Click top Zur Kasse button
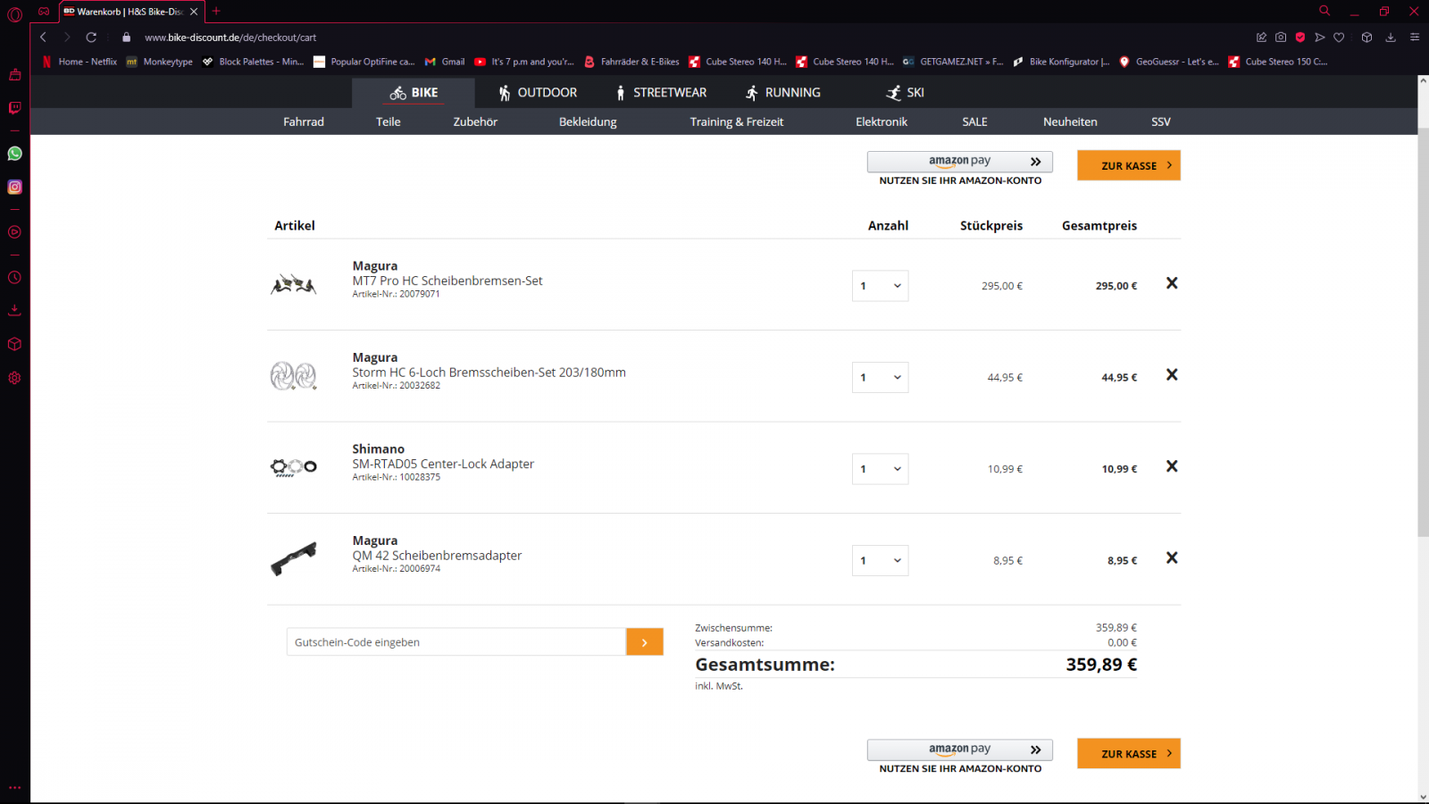This screenshot has width=1429, height=804. (1129, 165)
